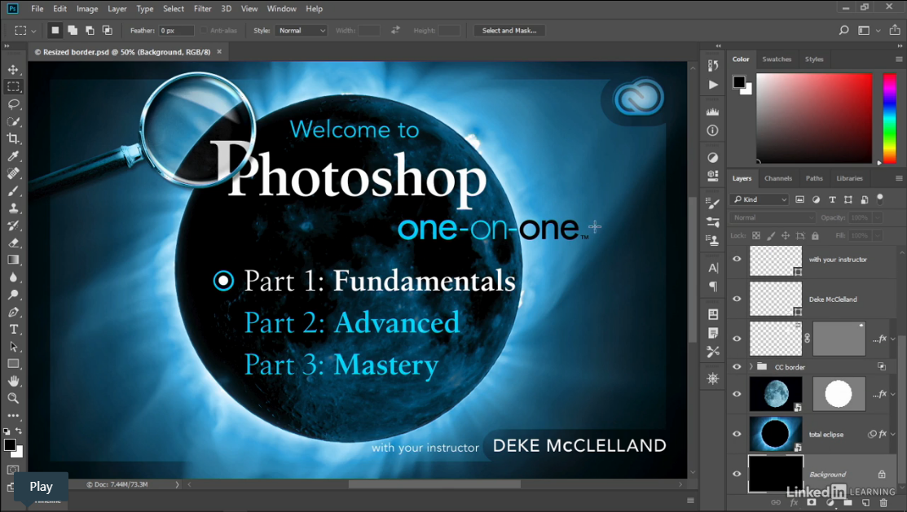Screen dimensions: 907x512
Task: Click the hue spectrum slider
Action: (x=890, y=118)
